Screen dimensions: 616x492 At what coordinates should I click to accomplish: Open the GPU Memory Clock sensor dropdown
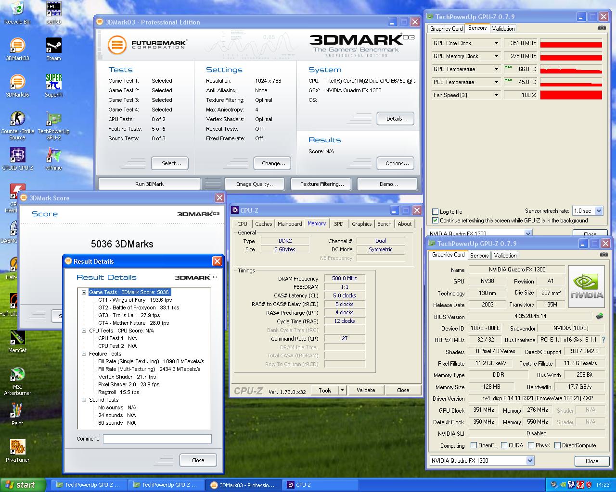(x=496, y=56)
